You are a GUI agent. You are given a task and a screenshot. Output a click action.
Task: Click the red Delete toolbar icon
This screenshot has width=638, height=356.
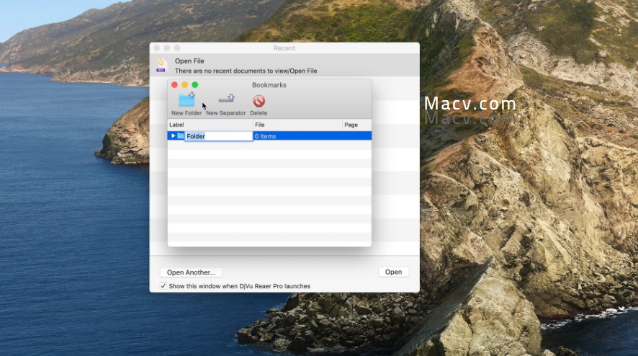259,101
